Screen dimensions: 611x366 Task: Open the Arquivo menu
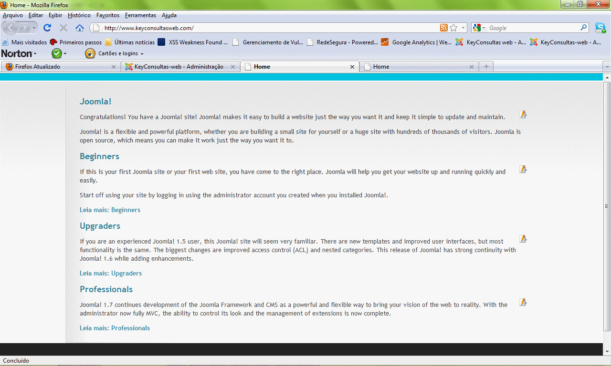[x=13, y=15]
